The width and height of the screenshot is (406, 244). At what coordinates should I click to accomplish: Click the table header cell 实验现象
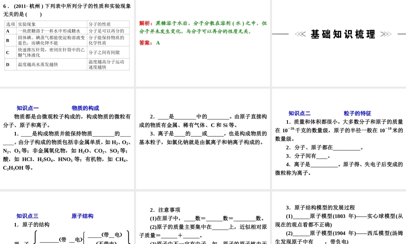[x=52, y=24]
